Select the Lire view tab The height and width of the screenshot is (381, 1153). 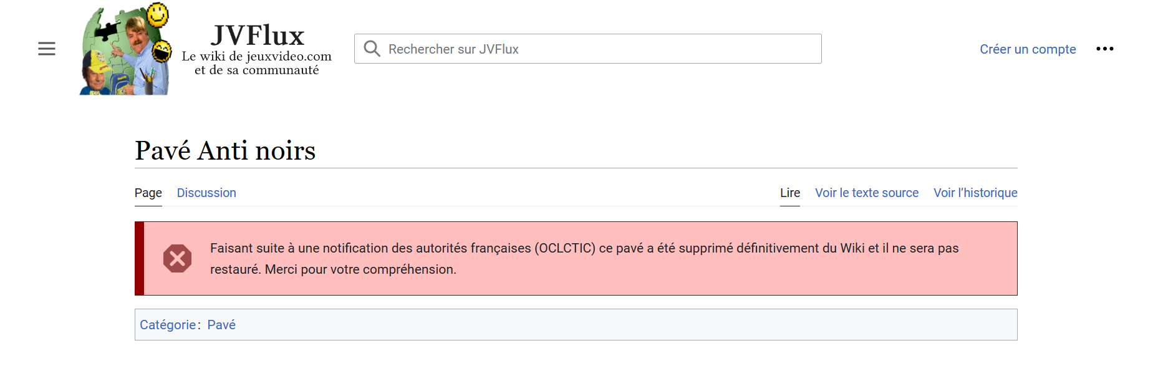pyautogui.click(x=789, y=193)
